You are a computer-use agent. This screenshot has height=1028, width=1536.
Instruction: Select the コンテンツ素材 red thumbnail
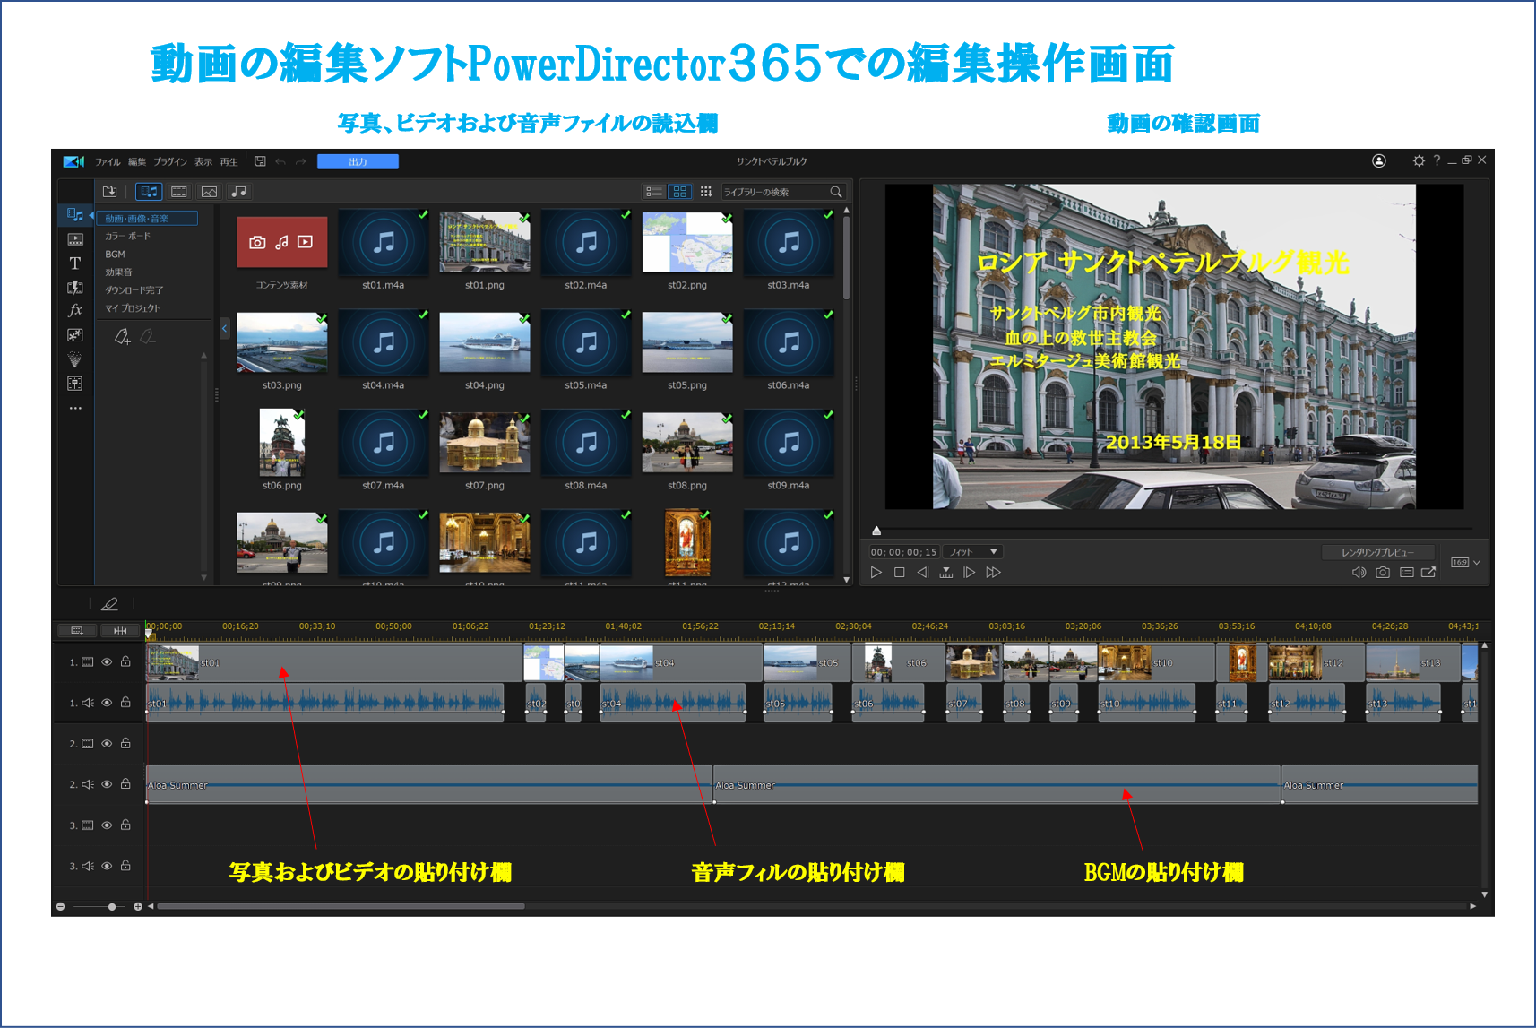pyautogui.click(x=282, y=242)
